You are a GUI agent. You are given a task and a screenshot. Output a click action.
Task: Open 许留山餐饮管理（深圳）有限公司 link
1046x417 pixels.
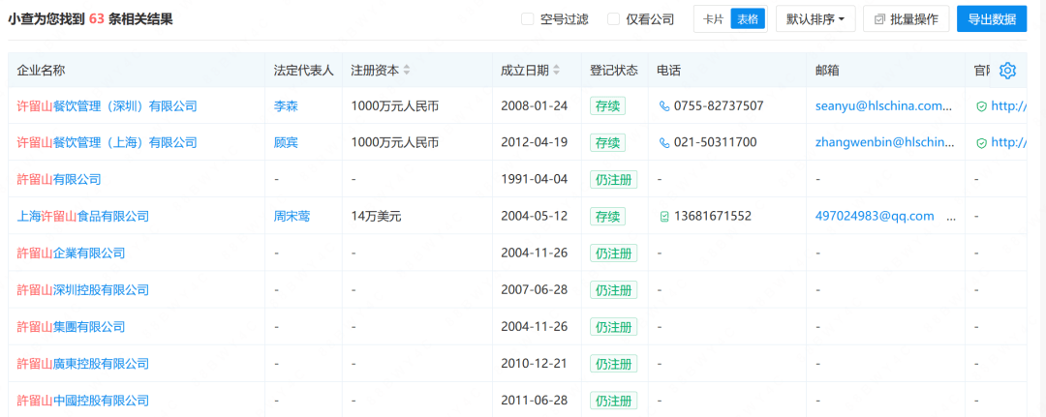click(107, 105)
